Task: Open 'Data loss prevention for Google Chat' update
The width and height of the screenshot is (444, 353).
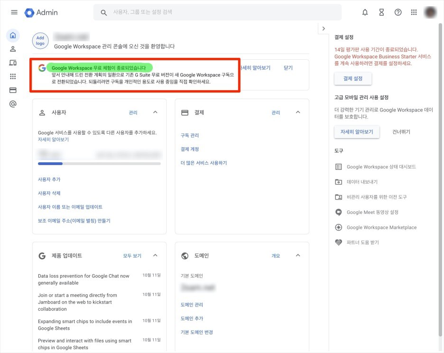Action: tap(83, 279)
